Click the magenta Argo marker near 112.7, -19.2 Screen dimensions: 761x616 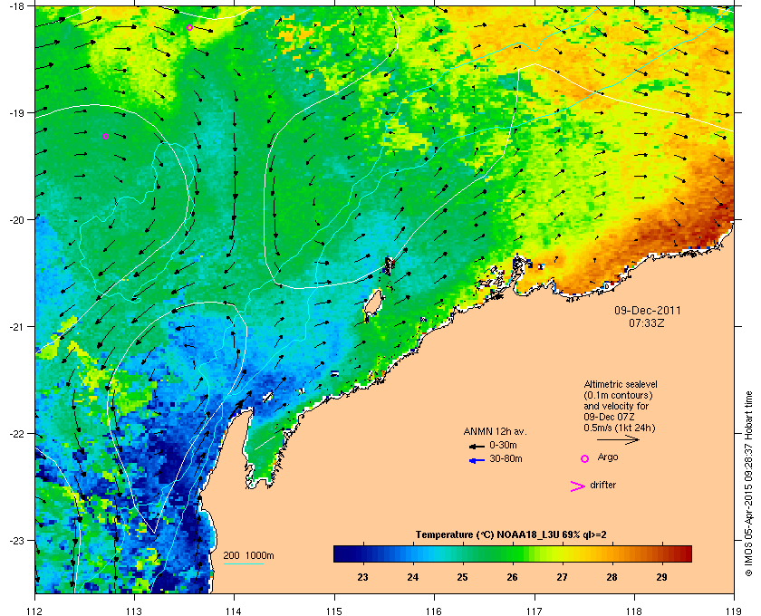pos(105,137)
